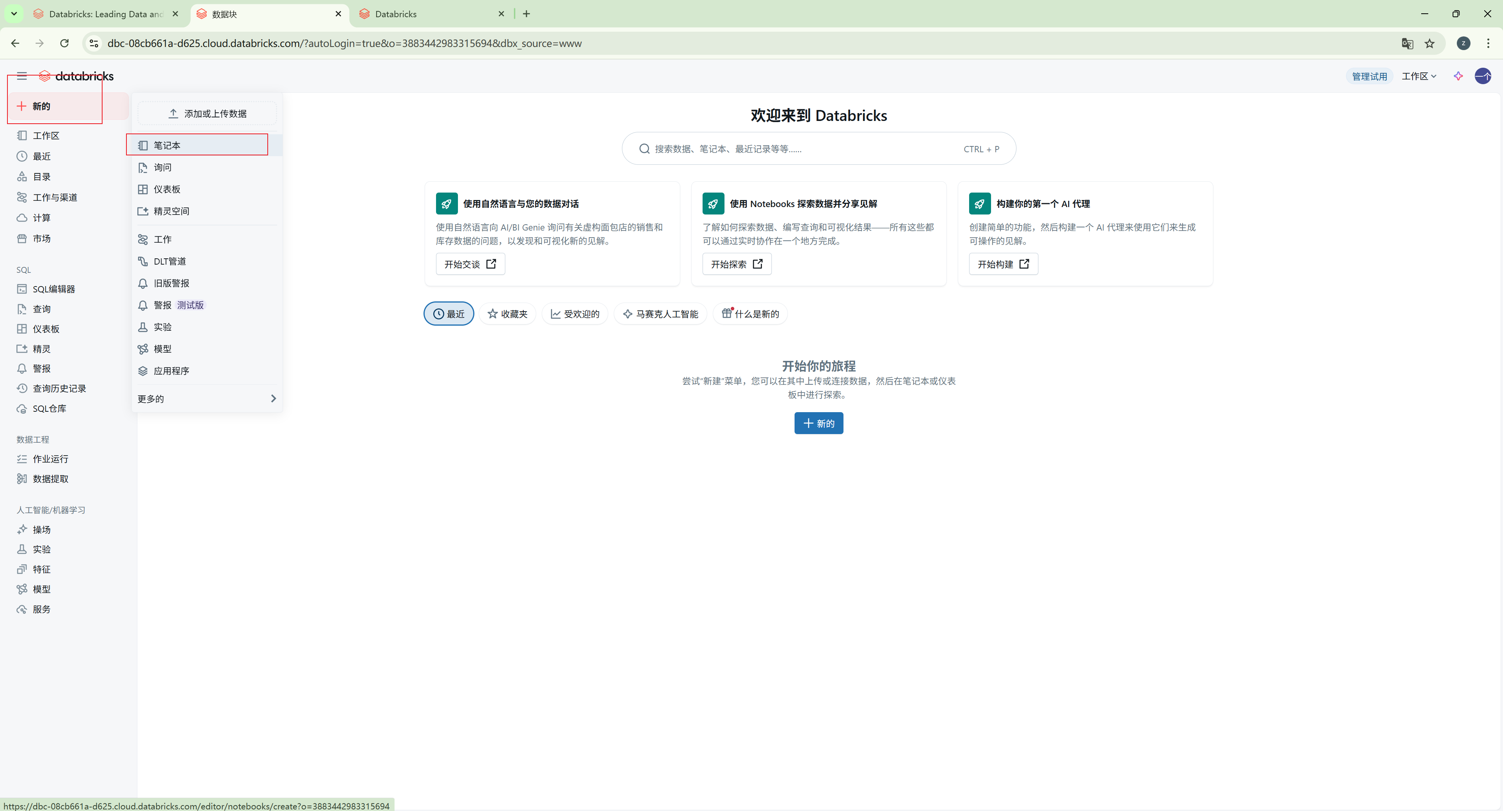Click the 新的 button in the sidebar

(68, 106)
